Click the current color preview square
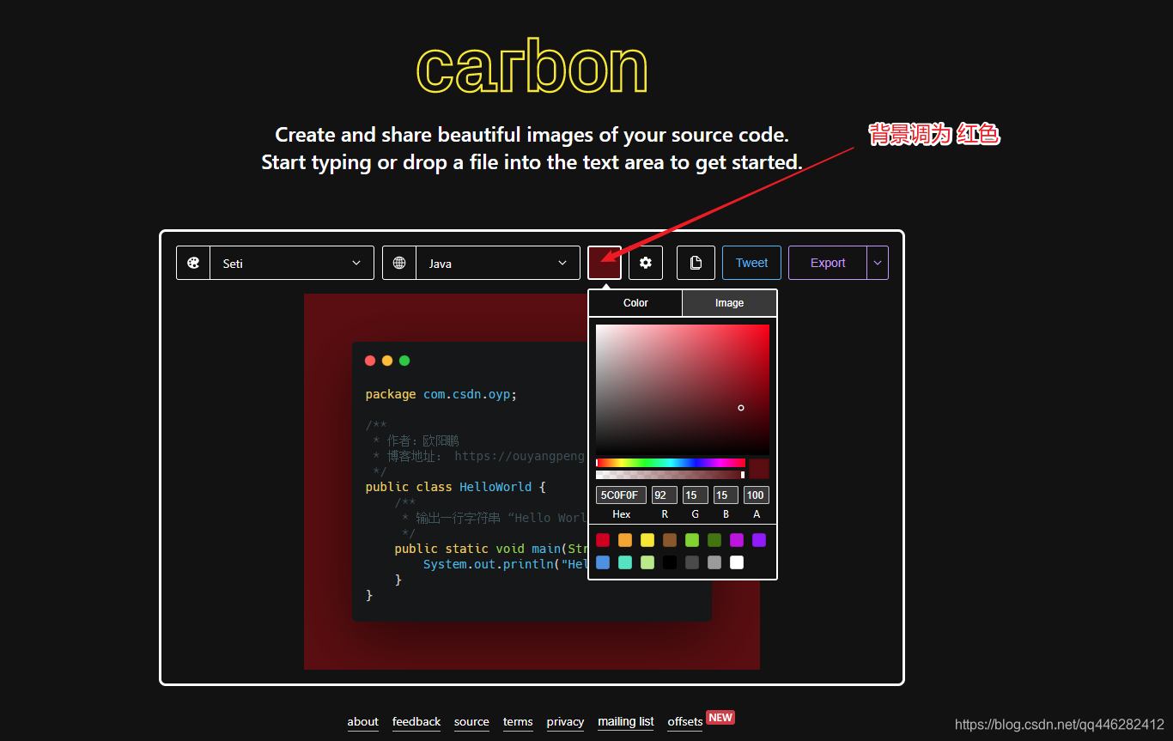The image size is (1173, 741). click(759, 469)
